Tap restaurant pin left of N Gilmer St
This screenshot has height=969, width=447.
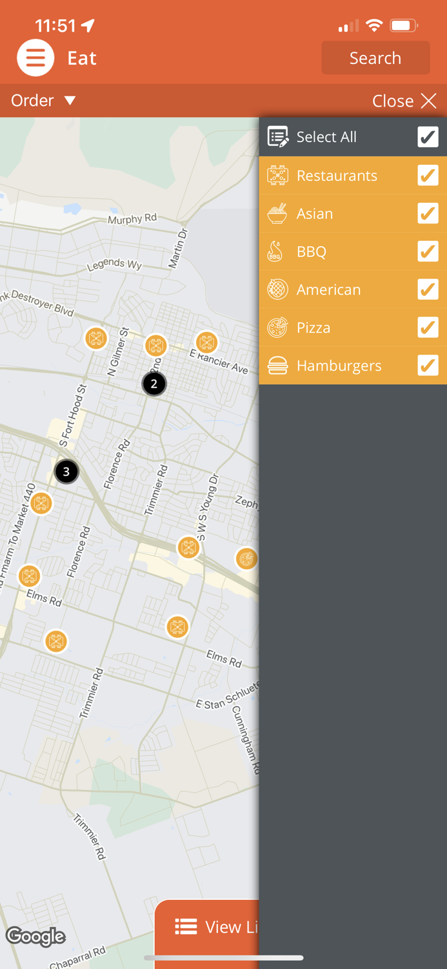pos(96,338)
